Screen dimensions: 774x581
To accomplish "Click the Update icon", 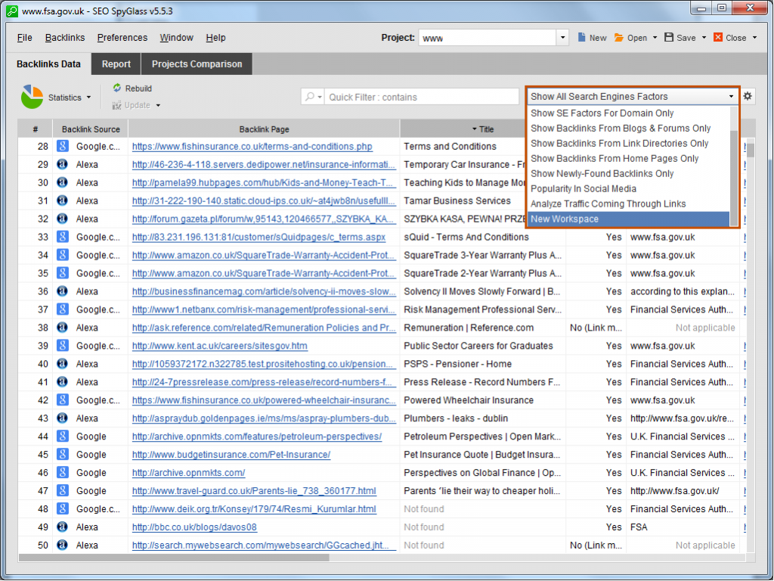I will (116, 105).
